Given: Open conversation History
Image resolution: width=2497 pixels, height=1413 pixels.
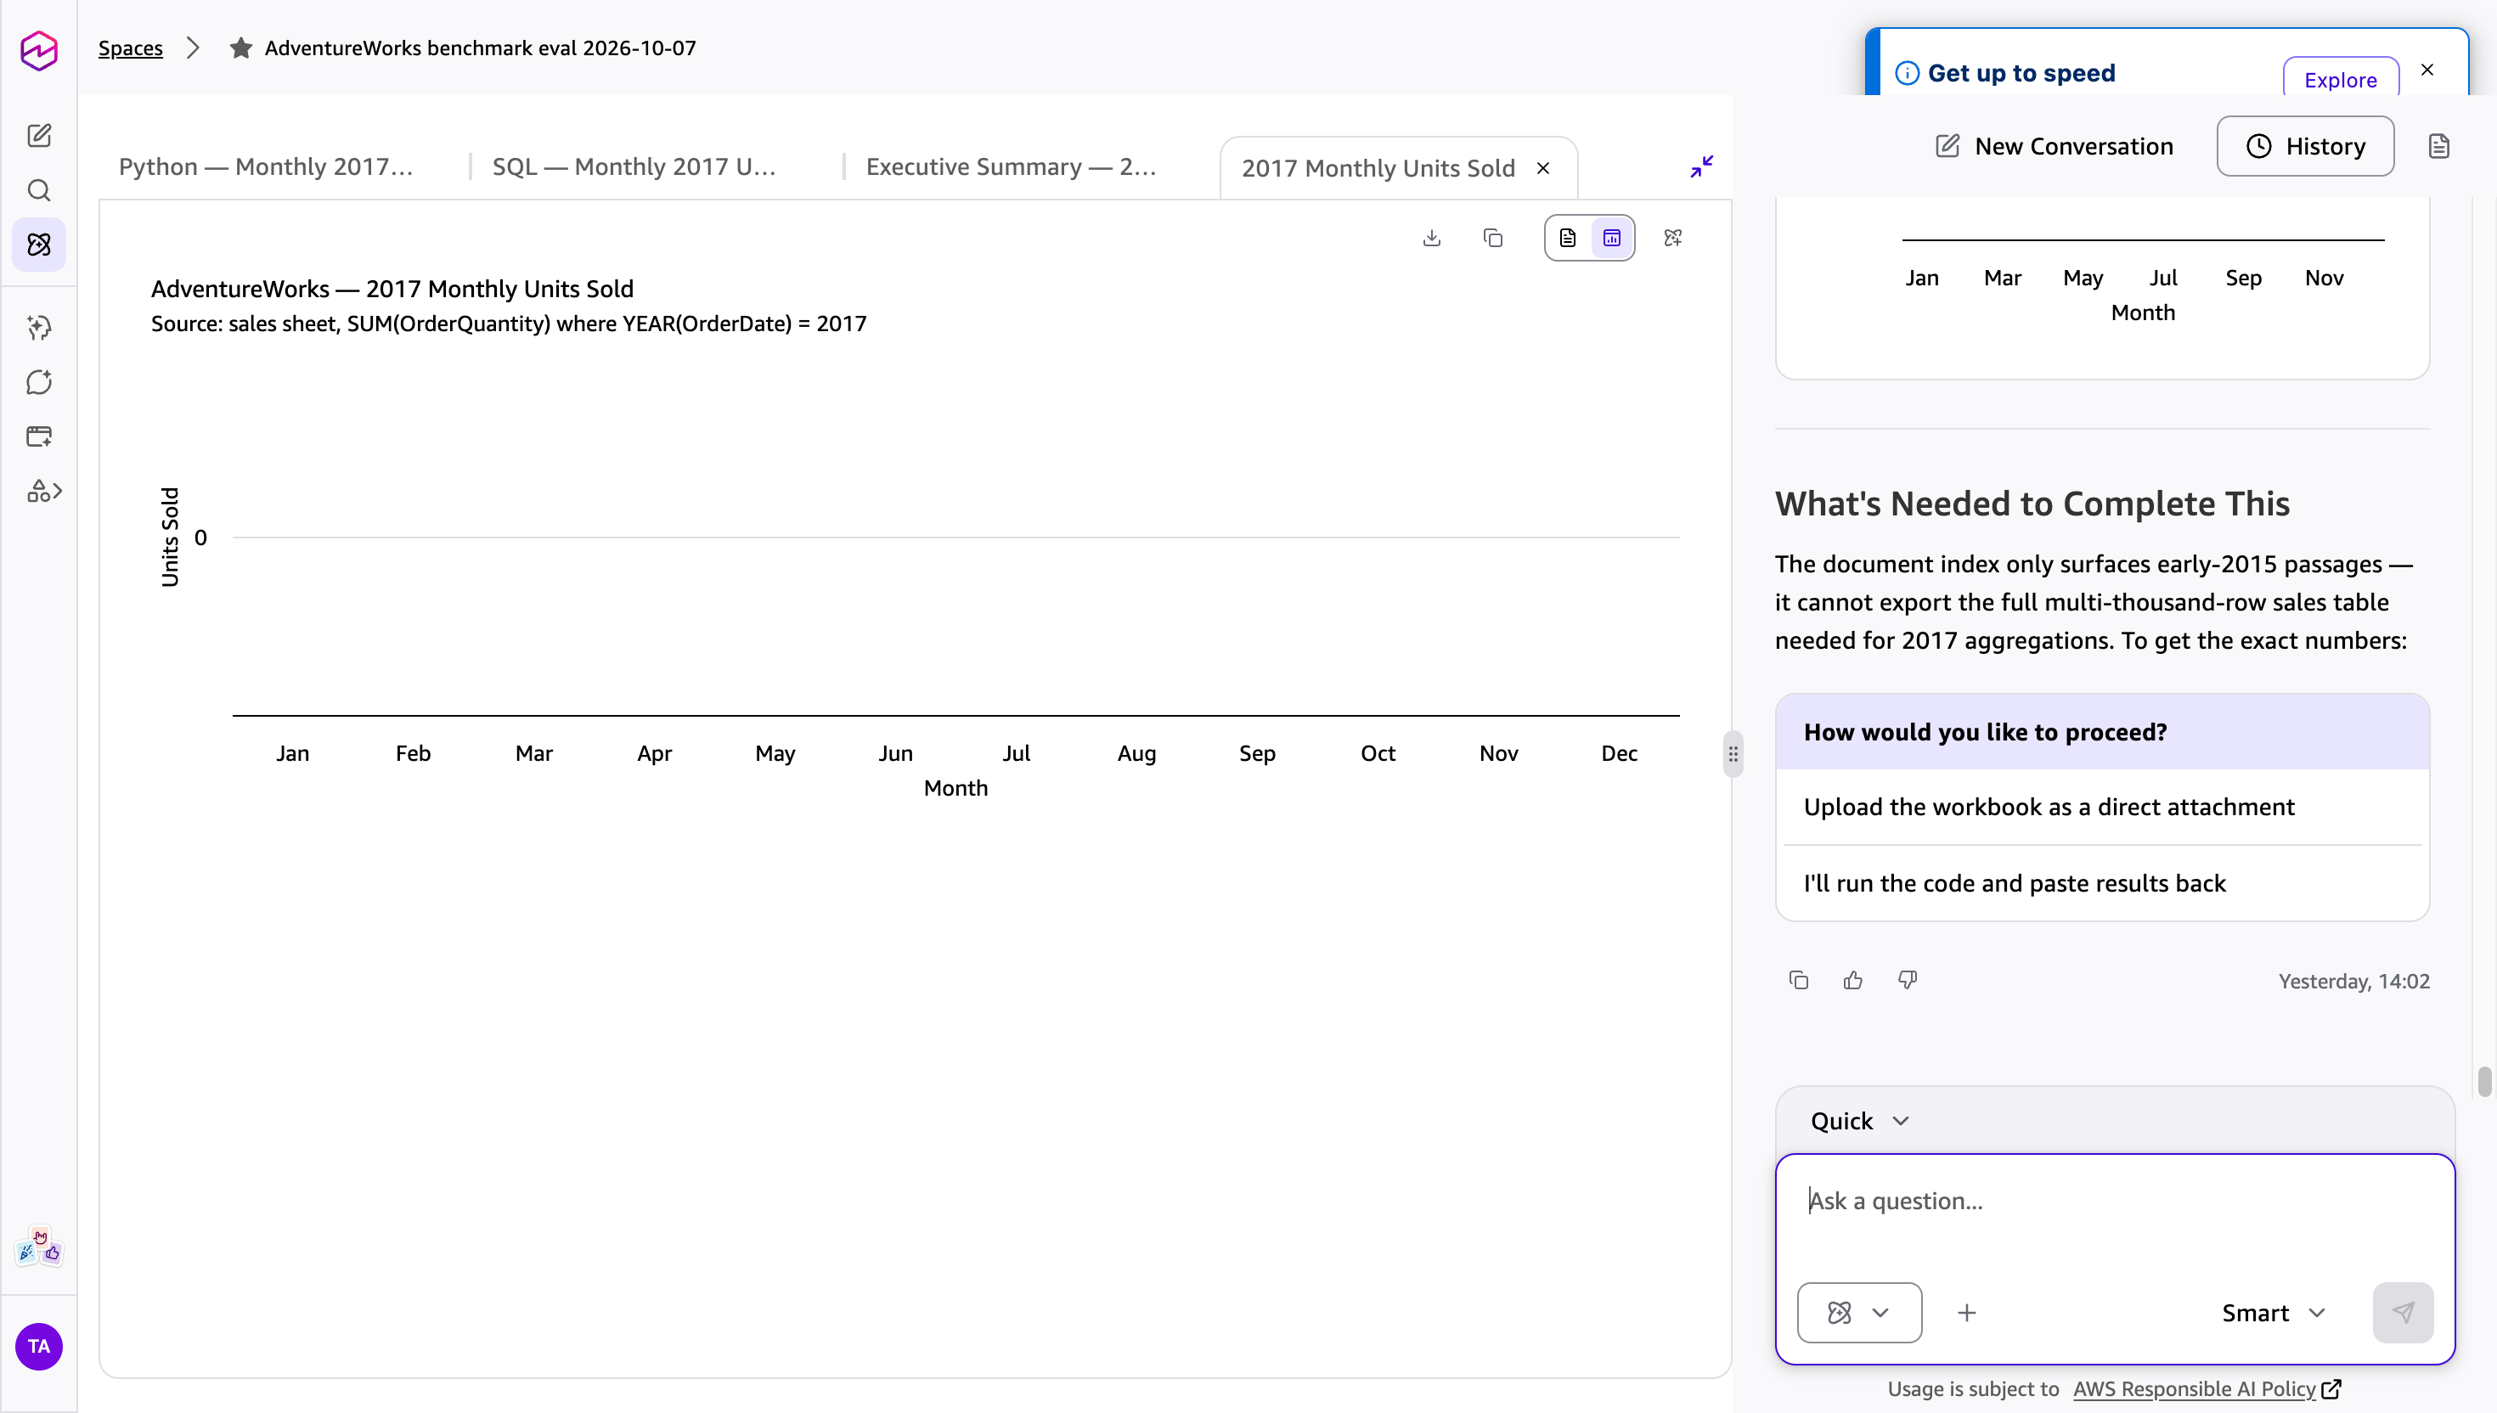Looking at the screenshot, I should [x=2305, y=147].
